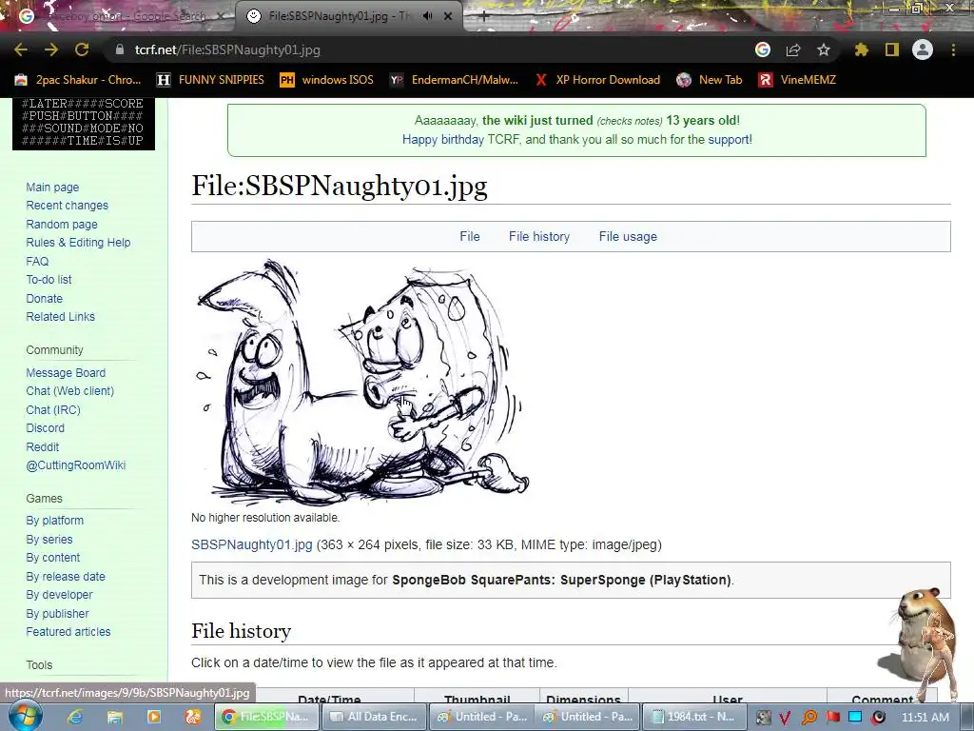Open the Donate link
974x731 pixels.
(x=44, y=298)
